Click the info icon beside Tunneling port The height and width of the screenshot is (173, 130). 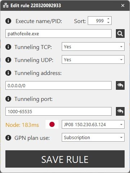pos(8,99)
